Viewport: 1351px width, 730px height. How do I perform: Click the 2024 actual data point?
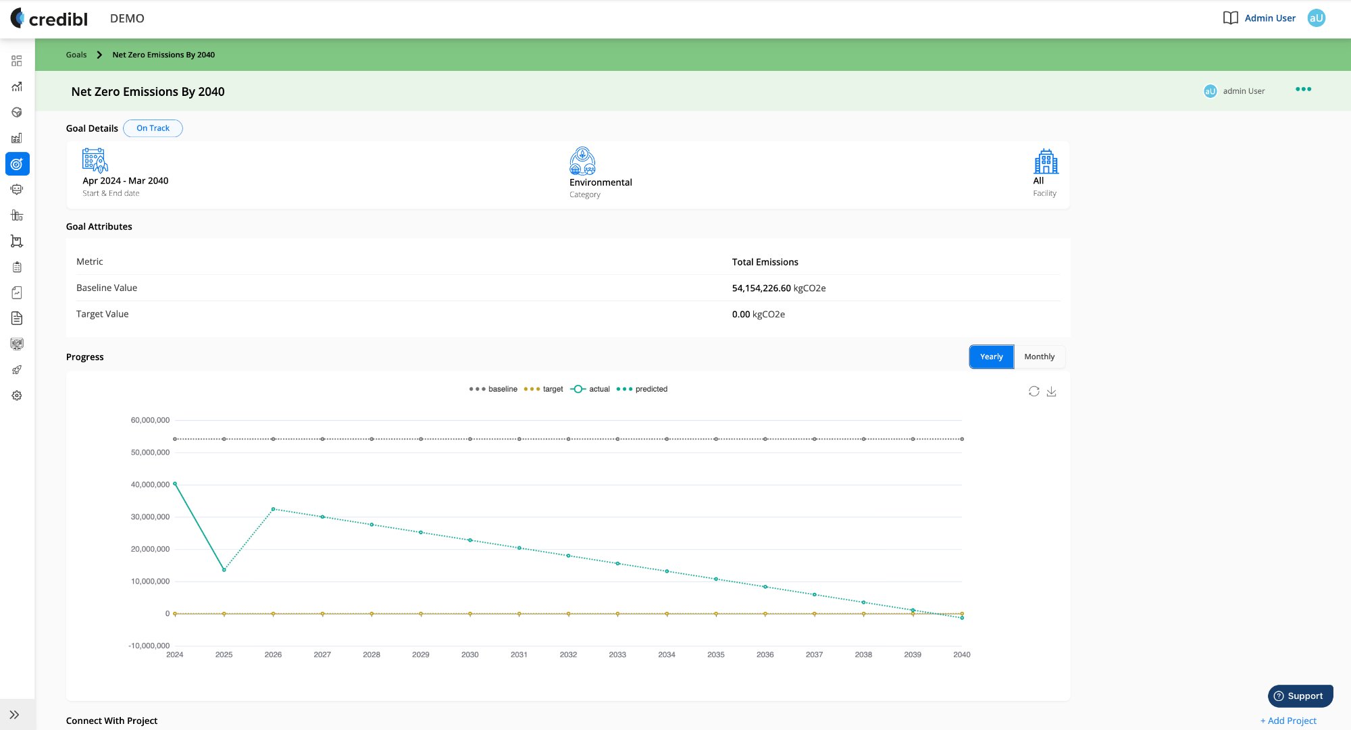[175, 484]
